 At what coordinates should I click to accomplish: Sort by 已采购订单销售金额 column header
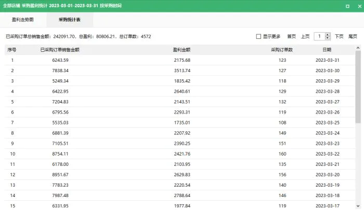60,50
